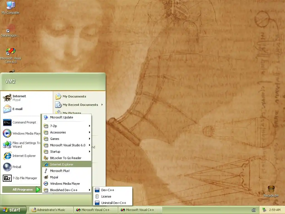Screen dimensions: 285x214
Task: Click the 7-Zip File Manager icon
Action: click(x=7, y=178)
